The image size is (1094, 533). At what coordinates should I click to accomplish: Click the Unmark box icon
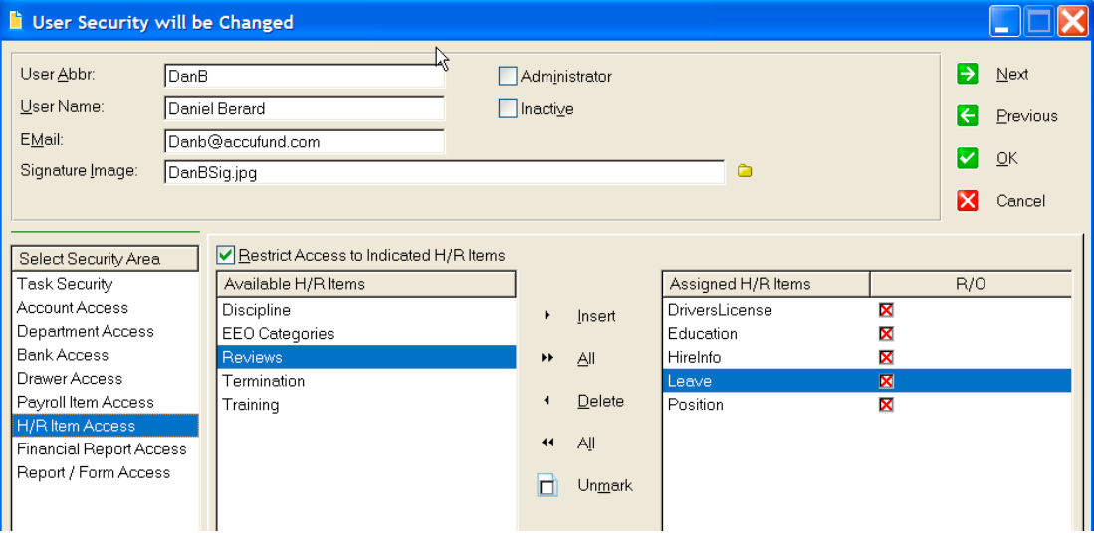pyautogui.click(x=547, y=485)
